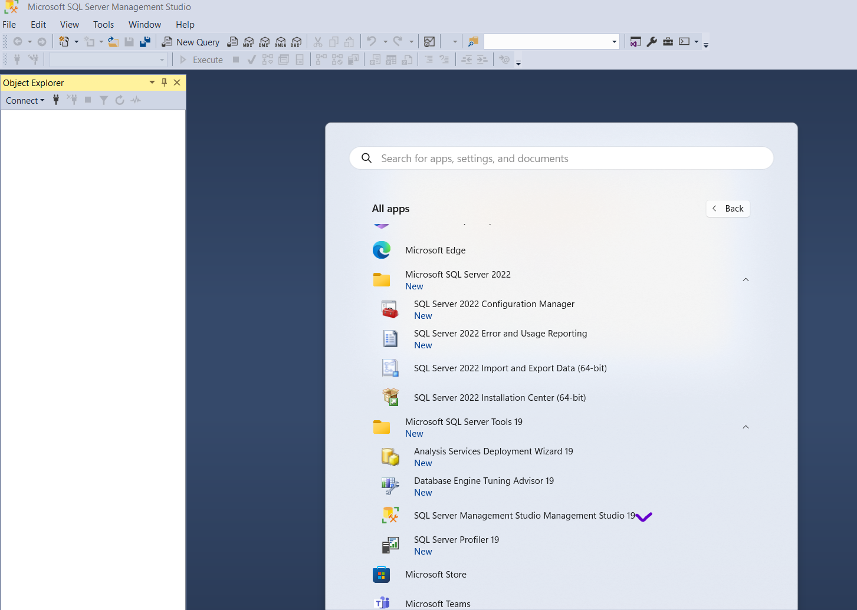Open the New Project dropdown arrow
This screenshot has height=610, width=857.
point(77,42)
